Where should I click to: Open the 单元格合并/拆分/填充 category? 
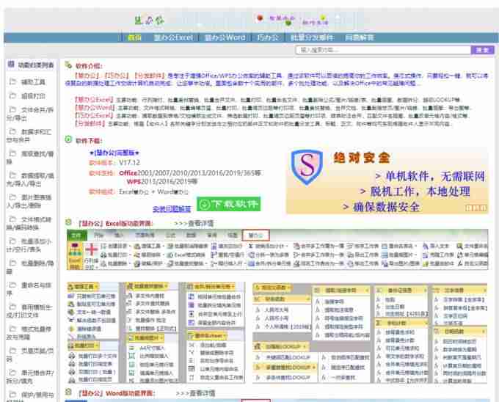click(x=30, y=377)
